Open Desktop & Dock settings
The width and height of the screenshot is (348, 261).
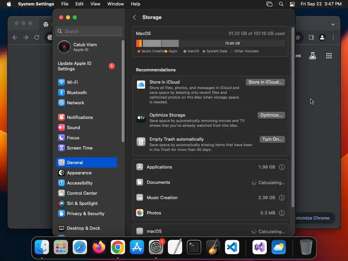point(86,228)
